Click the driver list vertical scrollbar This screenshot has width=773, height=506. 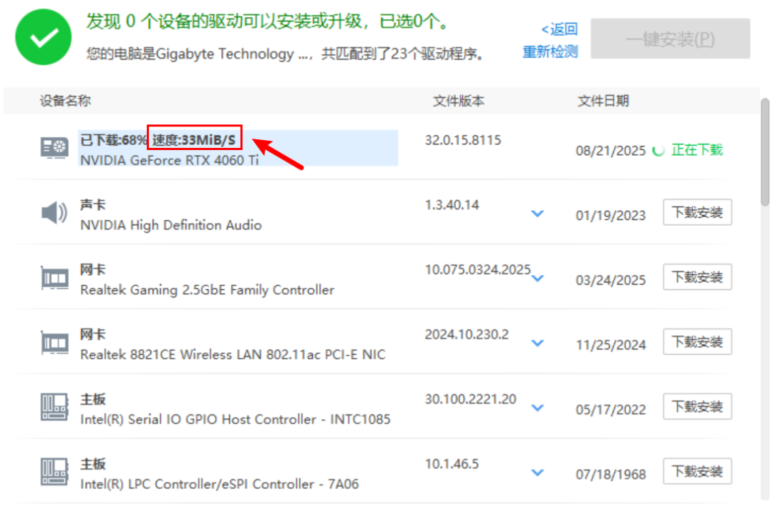tap(765, 152)
